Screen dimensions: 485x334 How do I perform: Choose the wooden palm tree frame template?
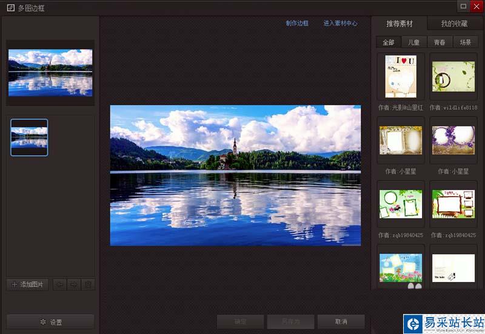click(x=453, y=204)
